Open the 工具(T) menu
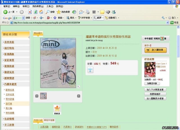The height and width of the screenshot is (130, 180). click(x=50, y=6)
